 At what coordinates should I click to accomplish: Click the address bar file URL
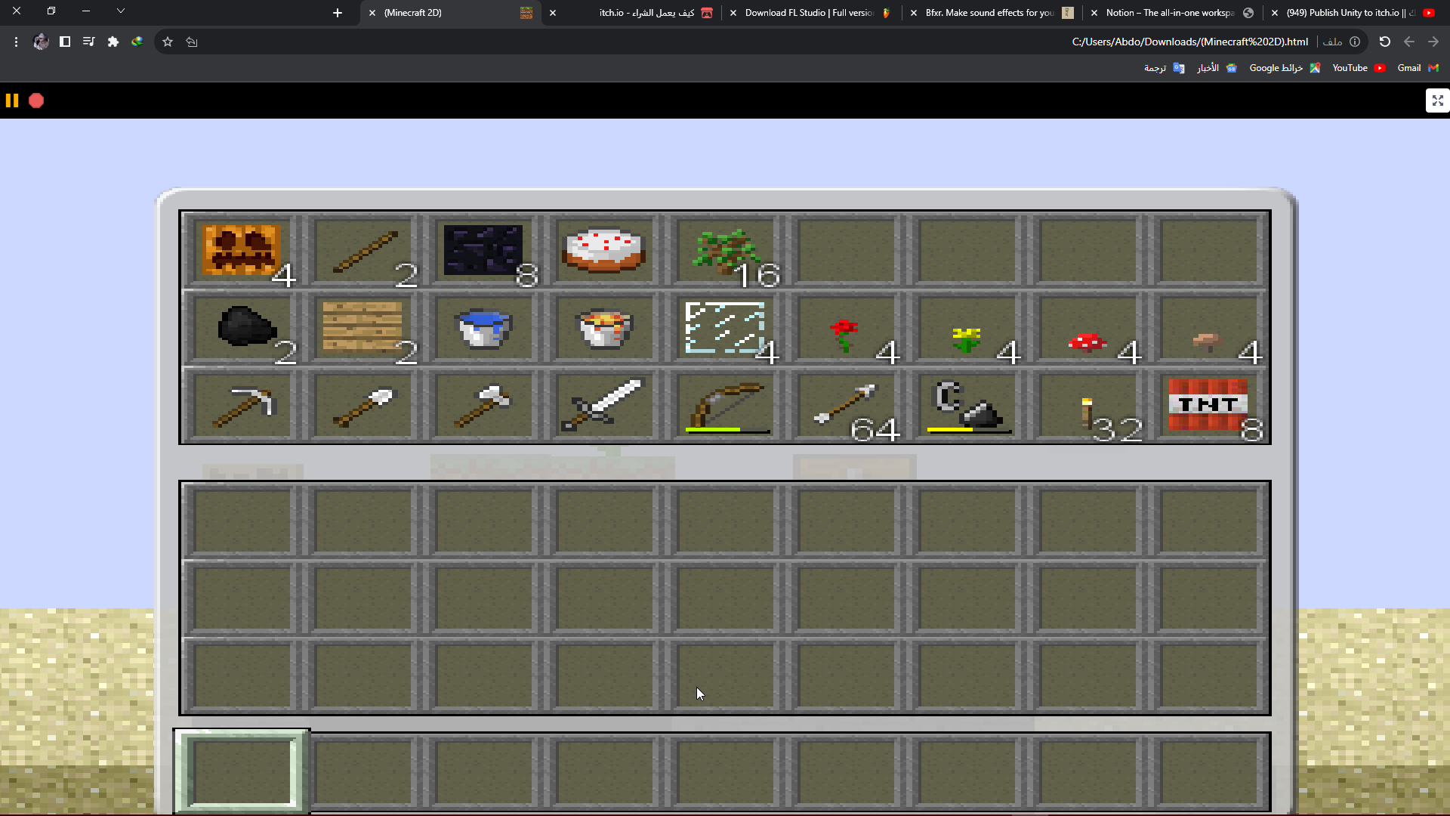coord(1189,42)
